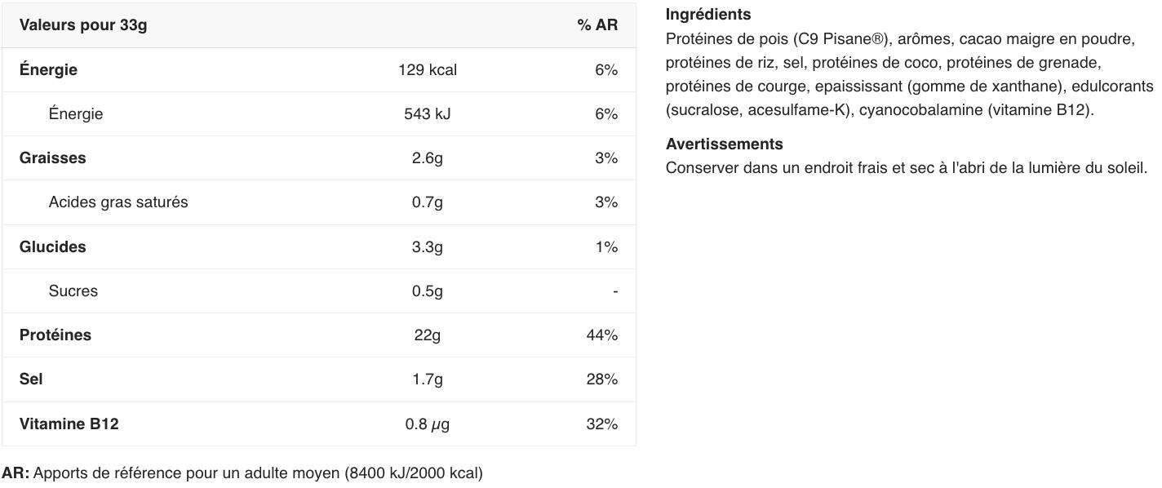Image resolution: width=1162 pixels, height=488 pixels.
Task: Click the 129 kcal energy value
Action: point(428,70)
